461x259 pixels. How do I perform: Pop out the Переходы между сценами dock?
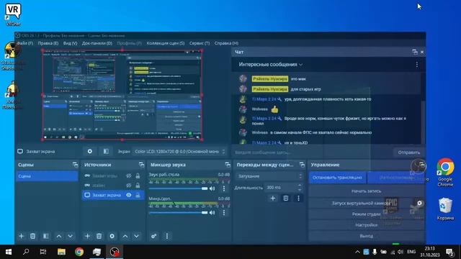[302, 165]
